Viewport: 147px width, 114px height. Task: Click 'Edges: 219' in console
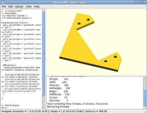[59, 91]
